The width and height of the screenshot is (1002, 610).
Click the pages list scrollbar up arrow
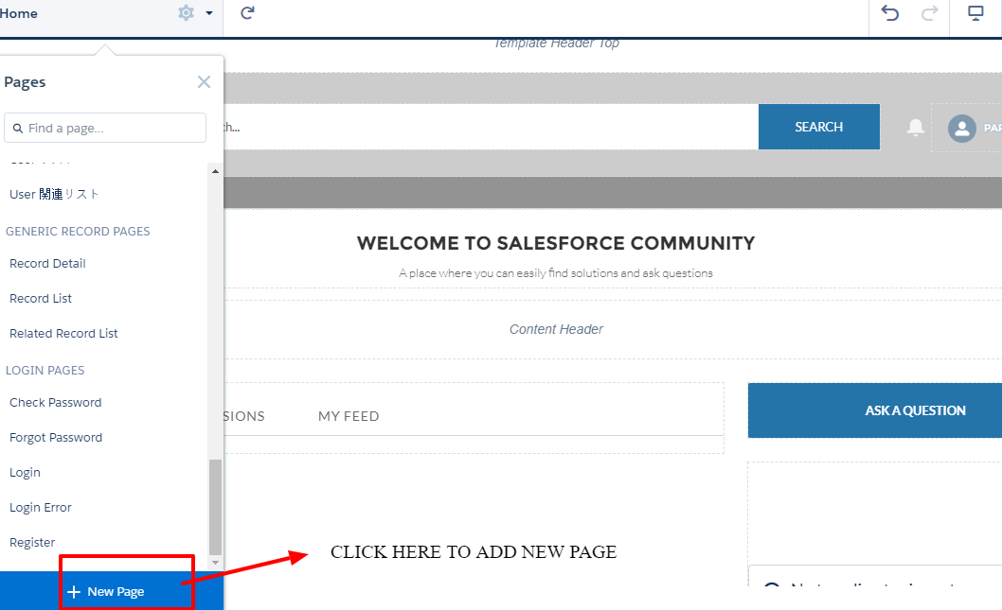215,172
